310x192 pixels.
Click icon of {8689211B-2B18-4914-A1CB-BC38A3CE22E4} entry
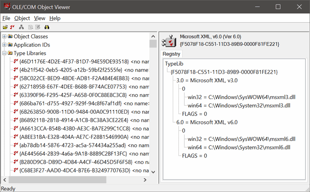16,120
